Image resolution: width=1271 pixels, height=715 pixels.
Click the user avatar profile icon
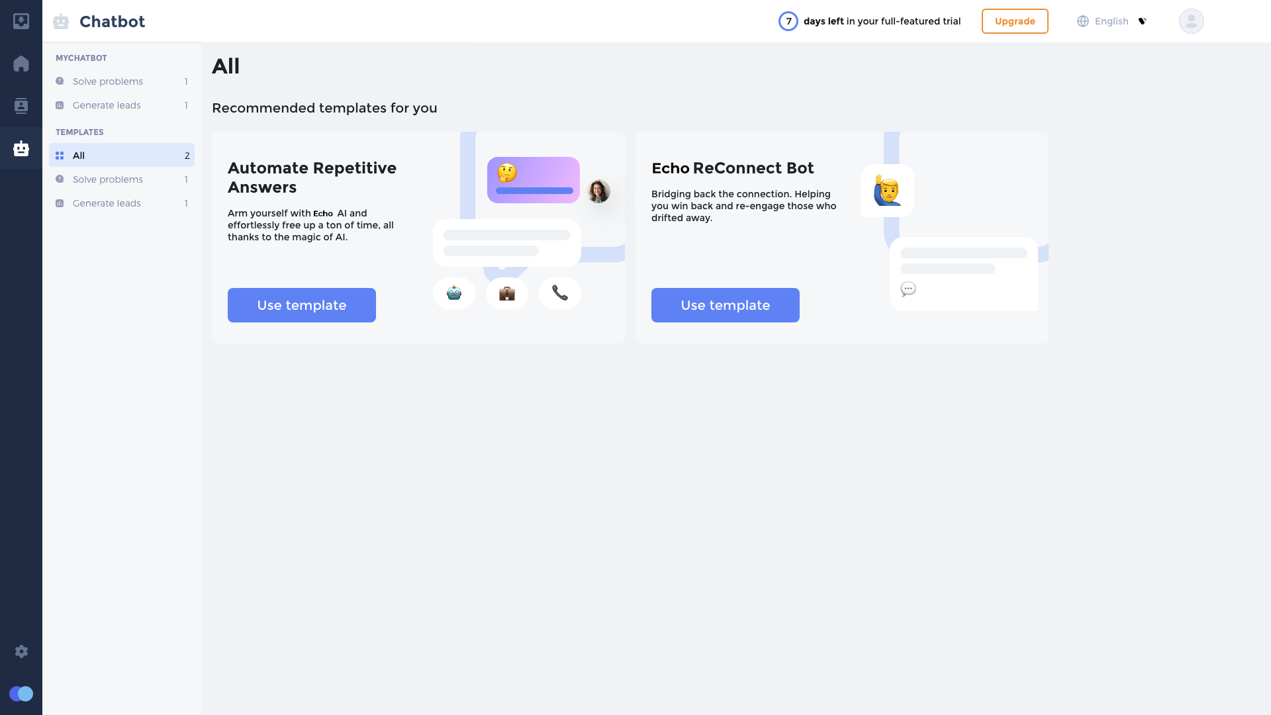(x=1191, y=21)
